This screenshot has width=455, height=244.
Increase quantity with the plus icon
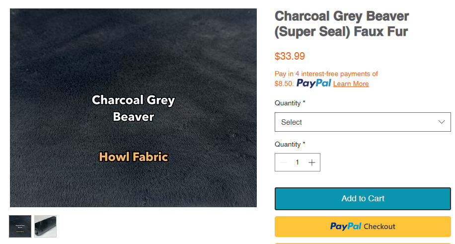click(x=311, y=163)
